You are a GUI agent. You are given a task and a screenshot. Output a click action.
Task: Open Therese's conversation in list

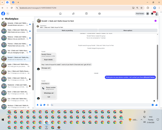tap(16, 45)
